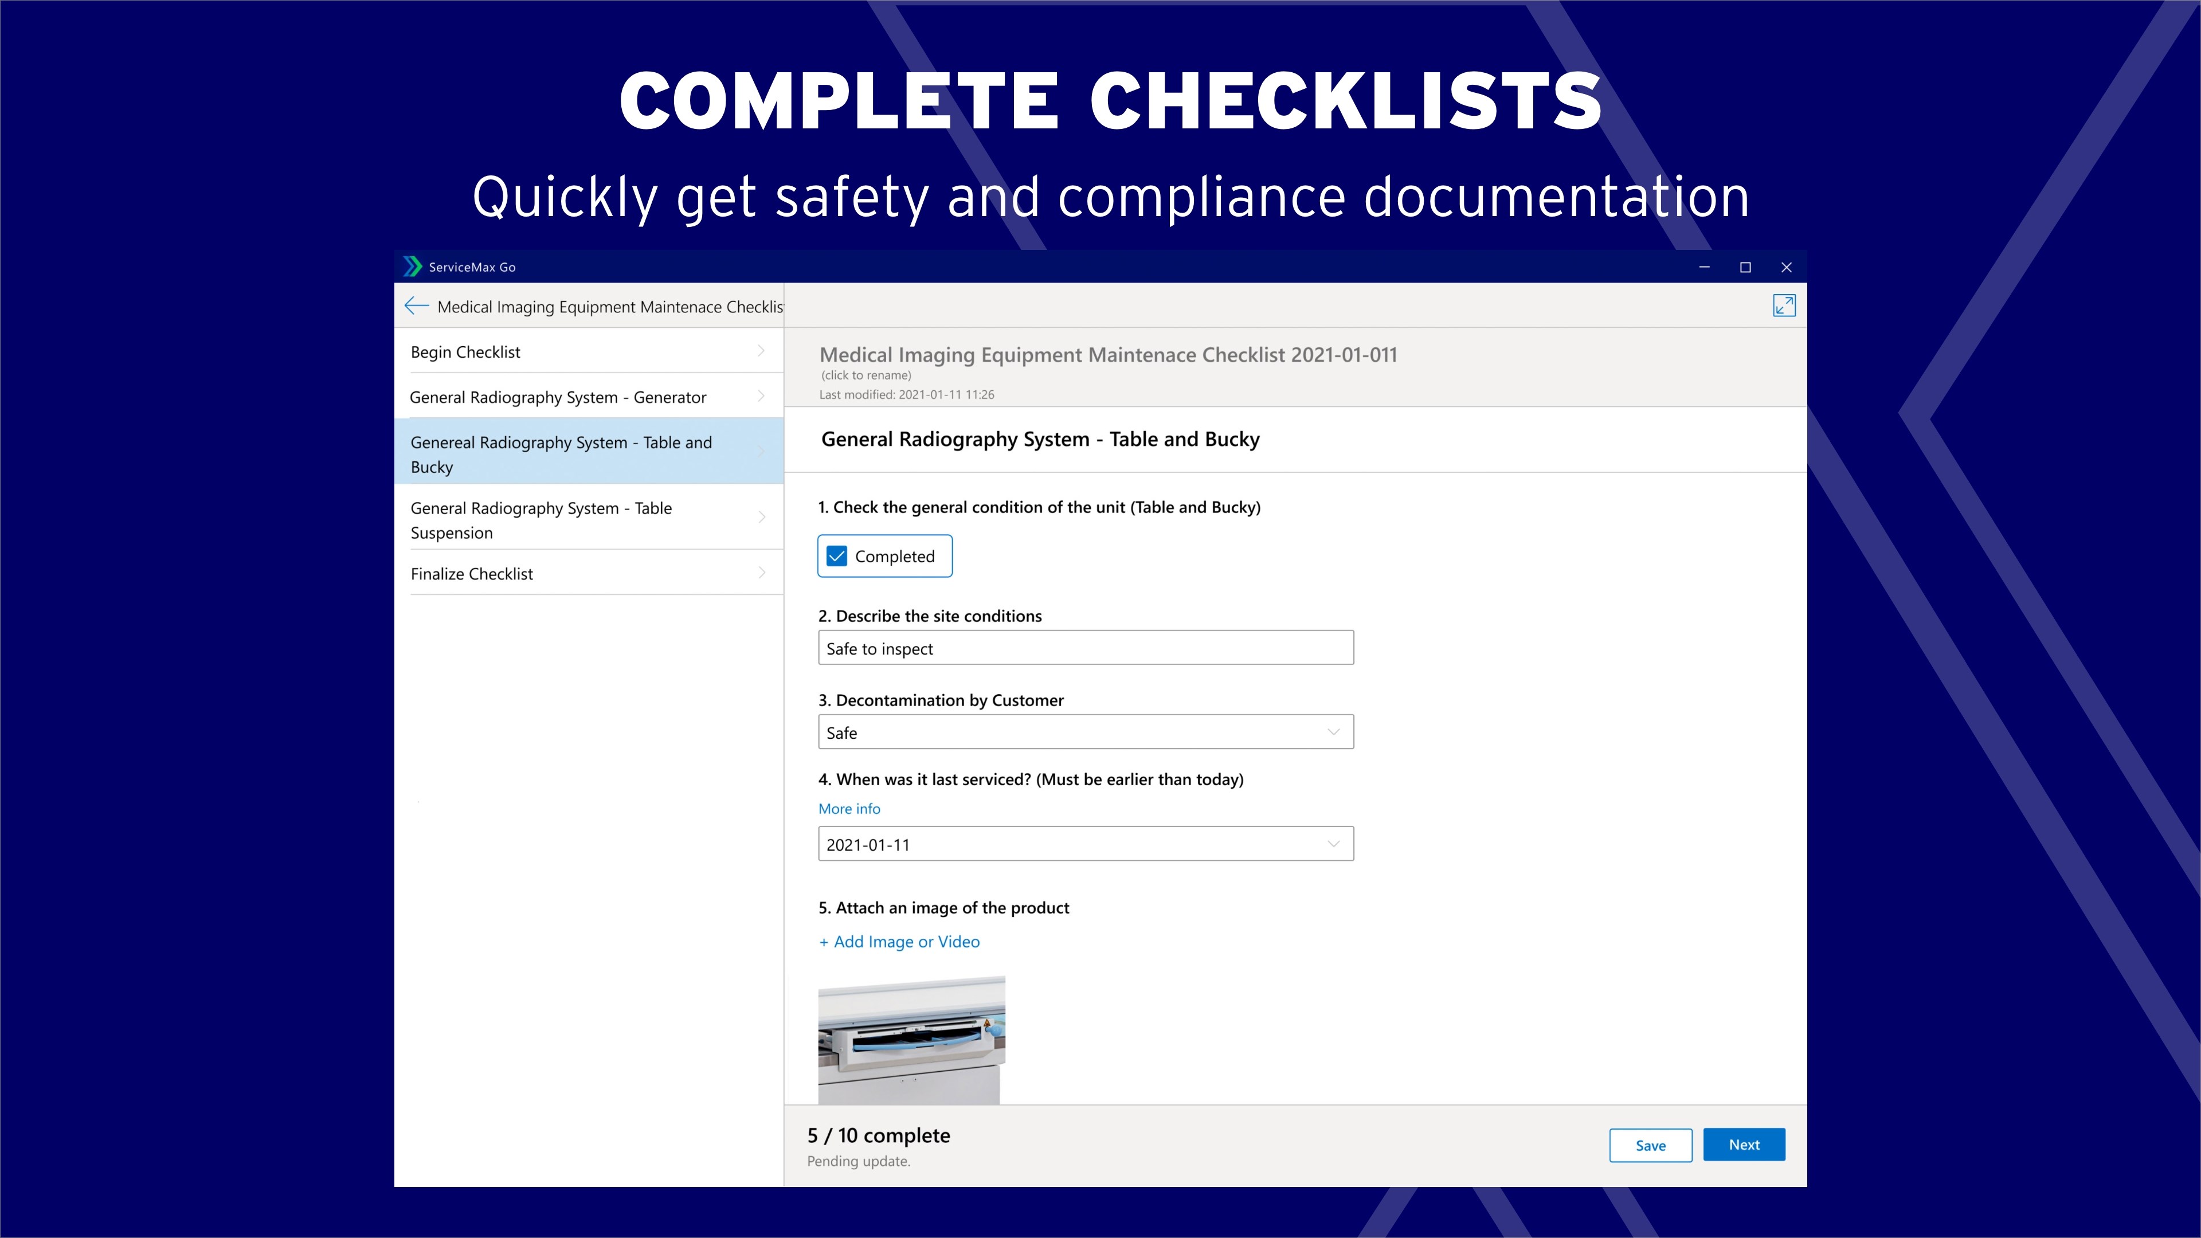Viewport: 2201px width, 1238px height.
Task: Open the checklist in fullscreen view
Action: [x=1785, y=305]
